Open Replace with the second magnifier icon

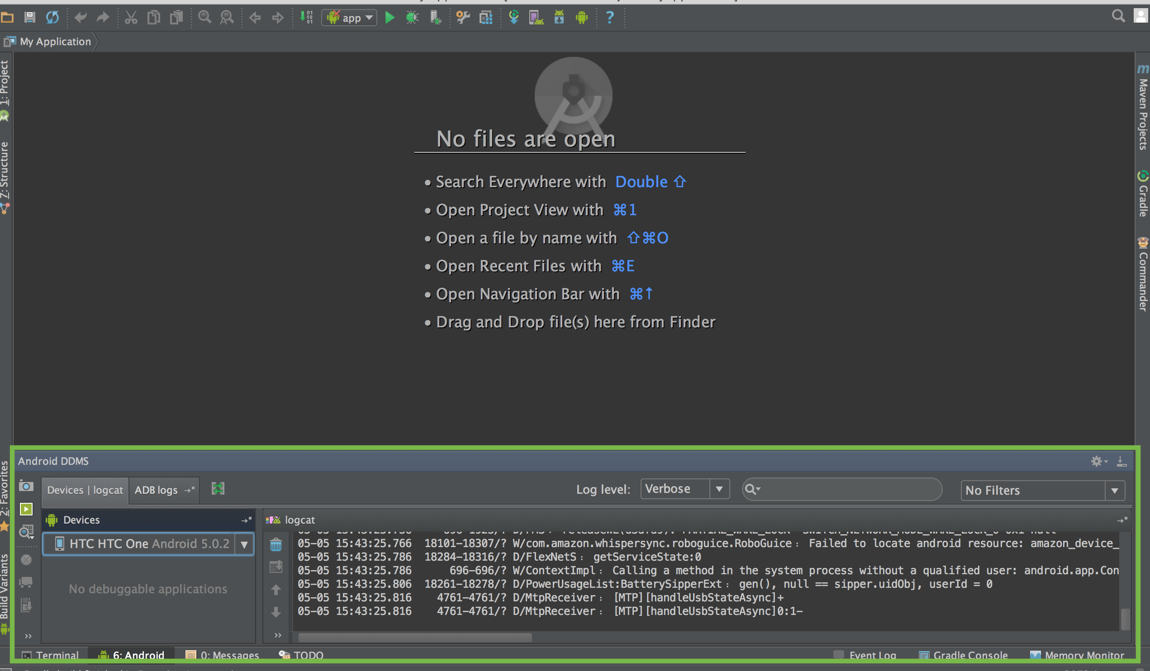(x=227, y=17)
